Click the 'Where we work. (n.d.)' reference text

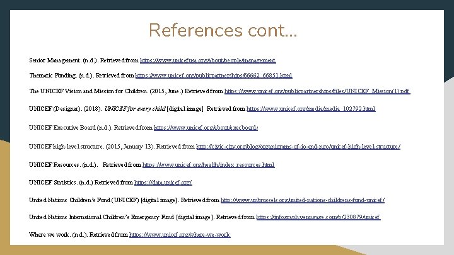[58, 234]
